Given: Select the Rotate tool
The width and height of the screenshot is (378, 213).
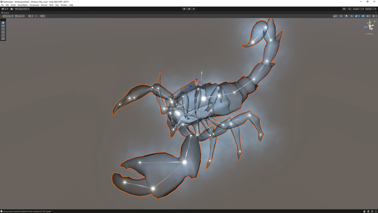Looking at the screenshot, I should pyautogui.click(x=3, y=29).
